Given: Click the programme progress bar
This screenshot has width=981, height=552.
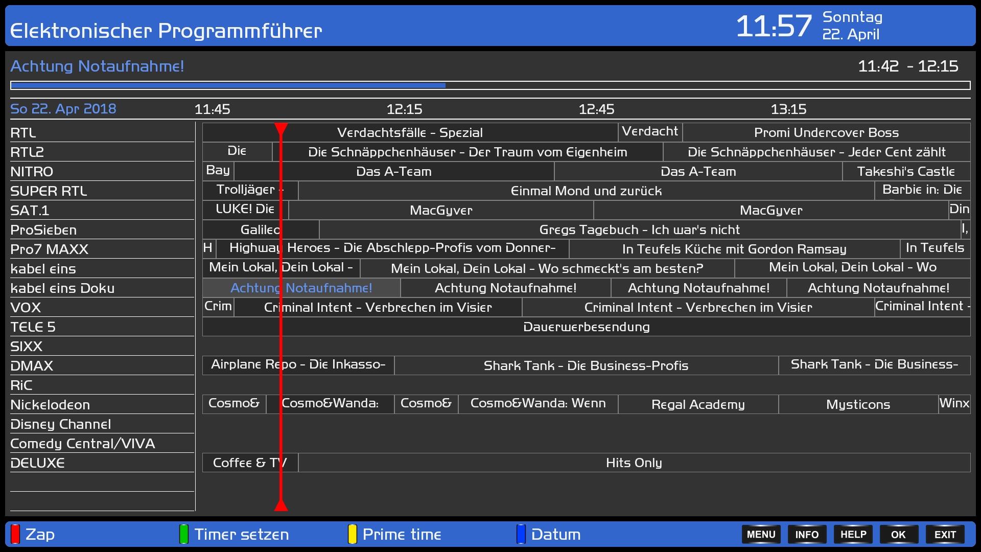Looking at the screenshot, I should pyautogui.click(x=489, y=86).
